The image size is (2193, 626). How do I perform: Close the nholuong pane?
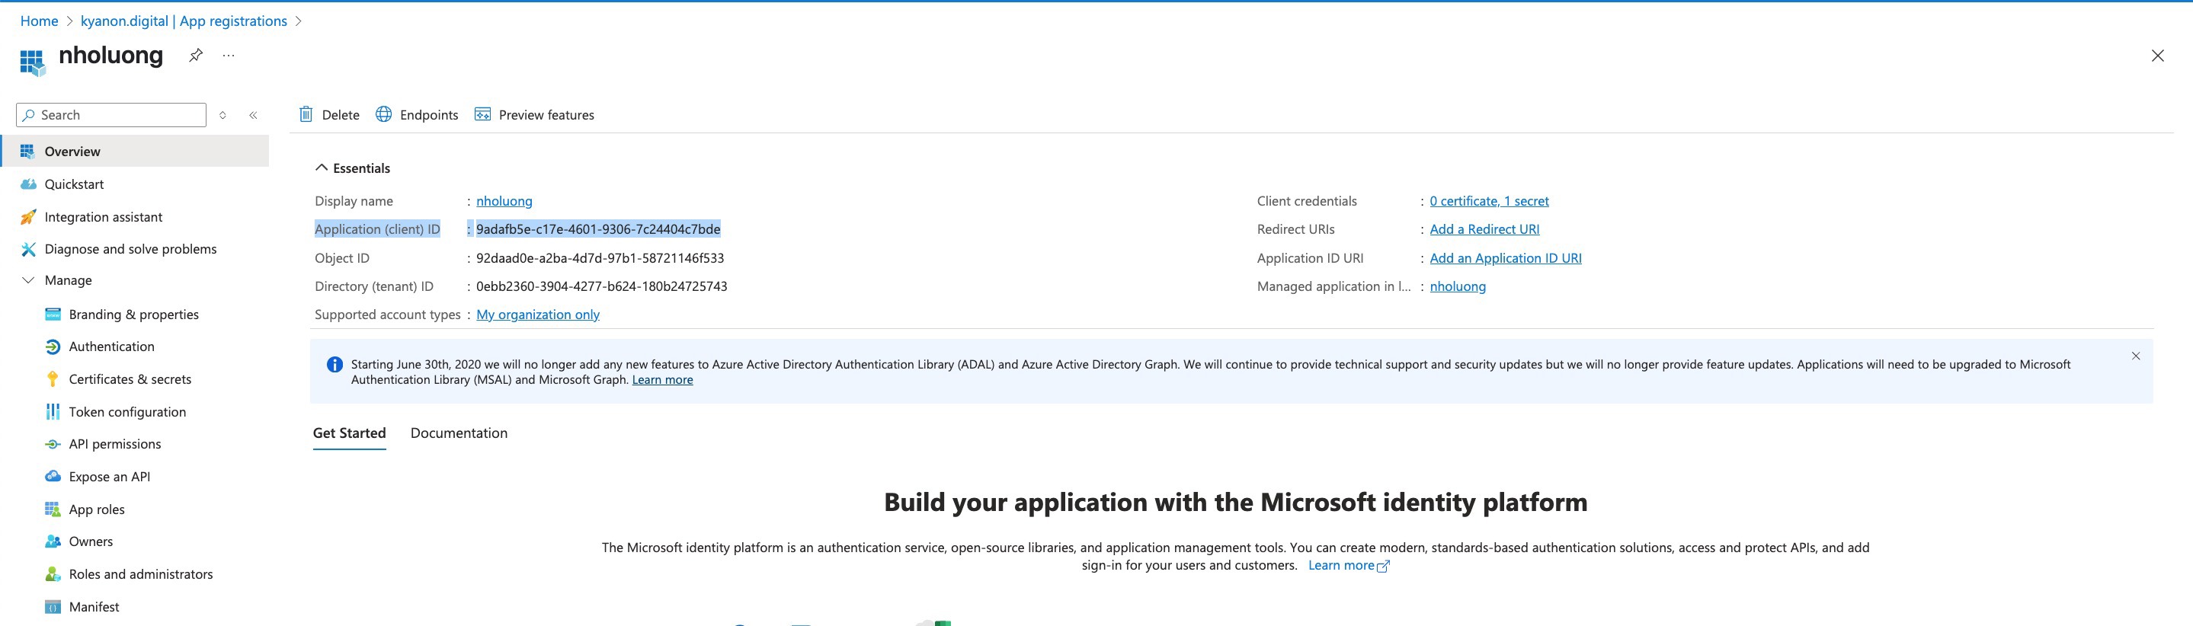click(2157, 56)
